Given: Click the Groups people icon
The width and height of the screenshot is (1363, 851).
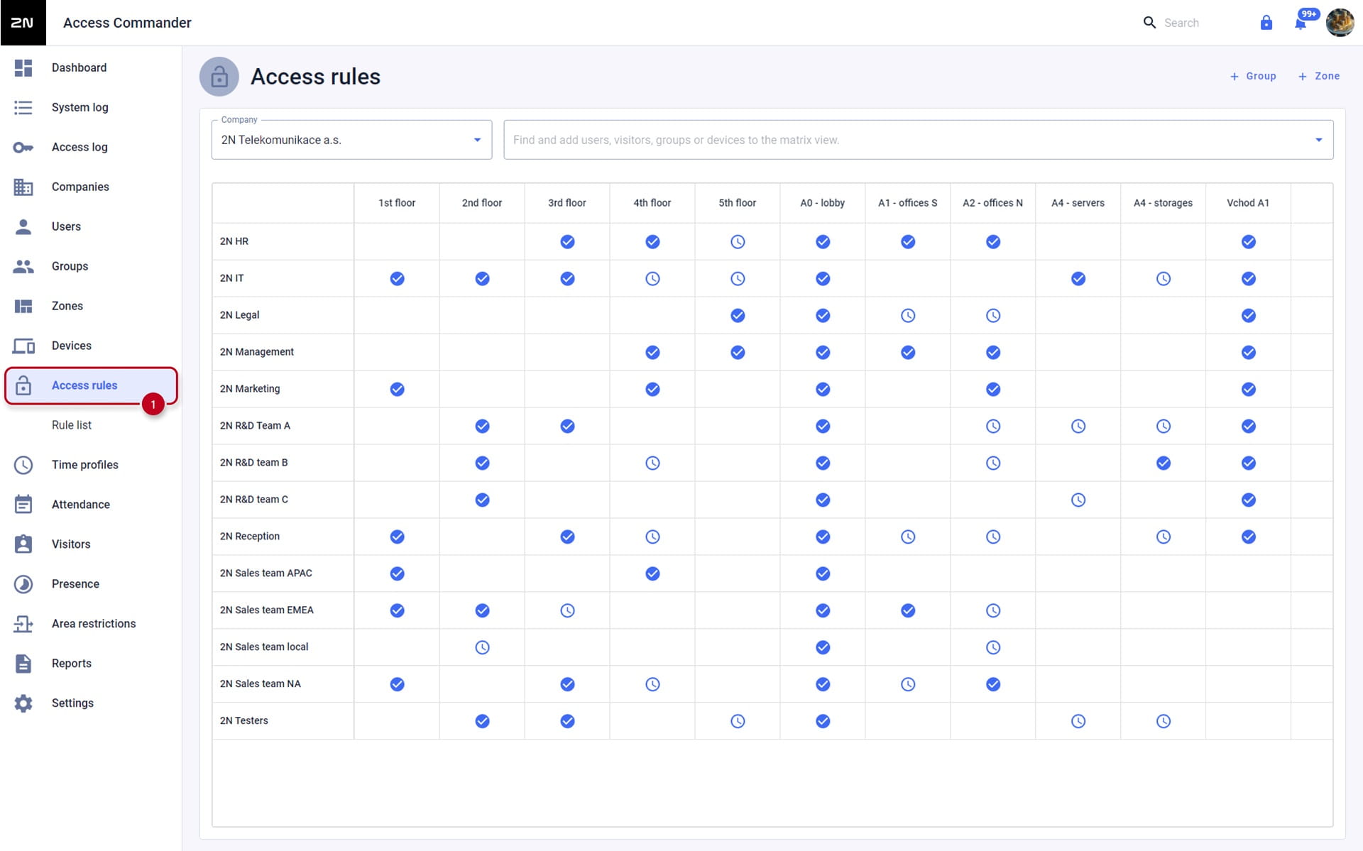Looking at the screenshot, I should click(x=23, y=266).
